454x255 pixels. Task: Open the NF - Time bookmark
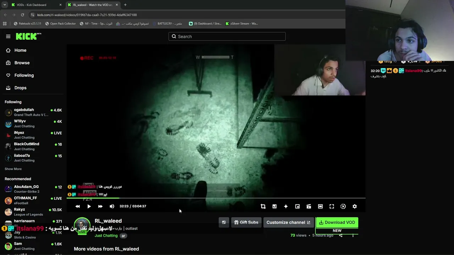[x=96, y=24]
